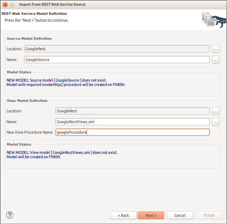
Task: Click the 'New View Procedure Name:' label
Action: [x=30, y=132]
